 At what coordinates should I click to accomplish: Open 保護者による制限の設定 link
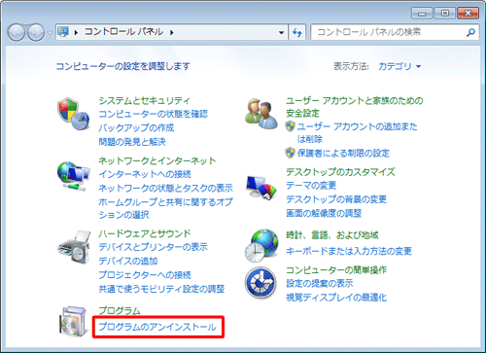(x=343, y=153)
